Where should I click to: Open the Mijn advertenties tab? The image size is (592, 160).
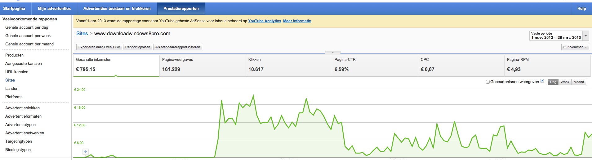coord(54,9)
